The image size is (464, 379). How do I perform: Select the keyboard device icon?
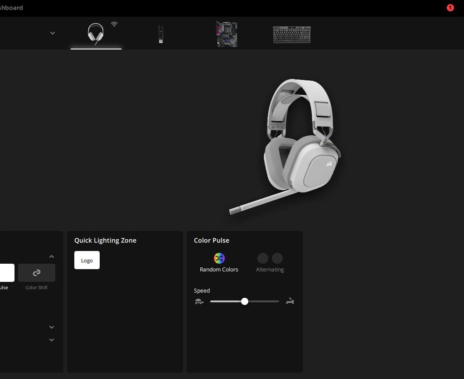(x=291, y=34)
